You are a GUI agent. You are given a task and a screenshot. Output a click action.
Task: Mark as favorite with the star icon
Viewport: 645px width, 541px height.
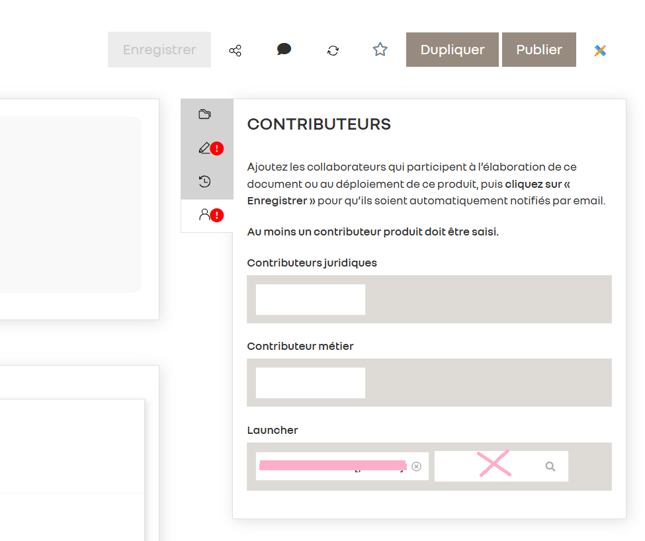click(x=380, y=50)
